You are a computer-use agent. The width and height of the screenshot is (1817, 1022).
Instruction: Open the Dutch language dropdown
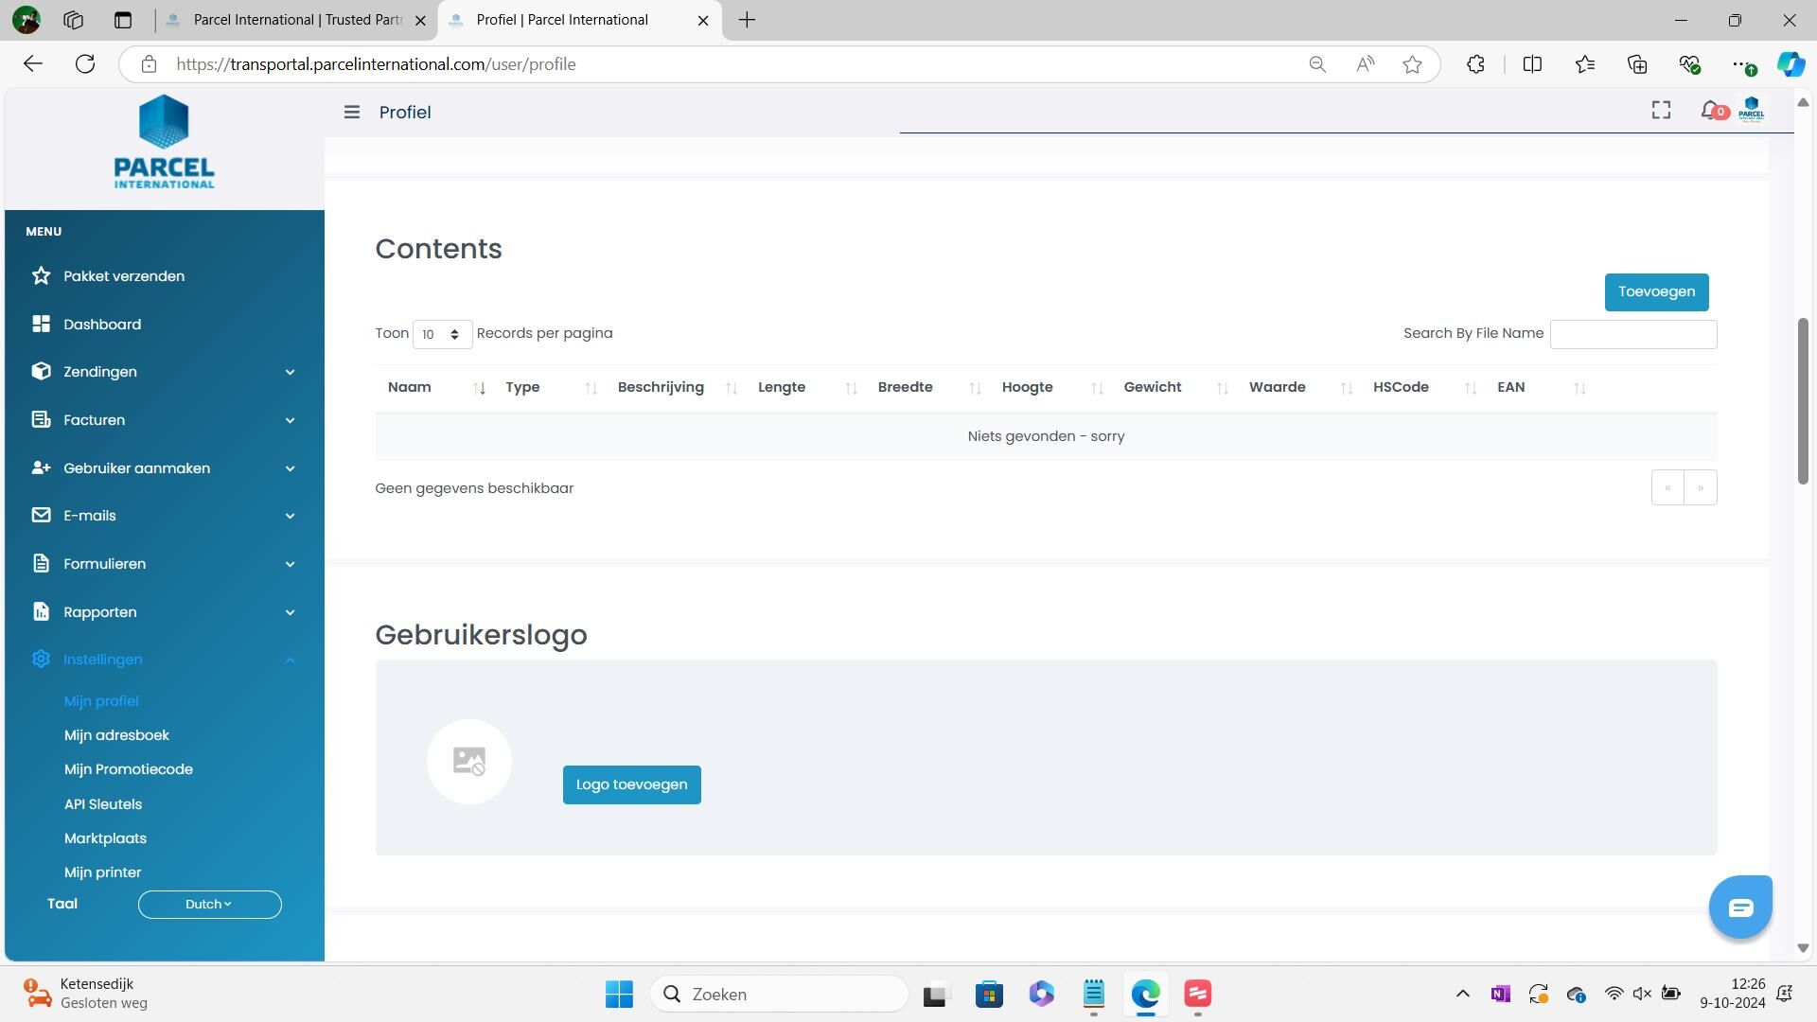209,905
